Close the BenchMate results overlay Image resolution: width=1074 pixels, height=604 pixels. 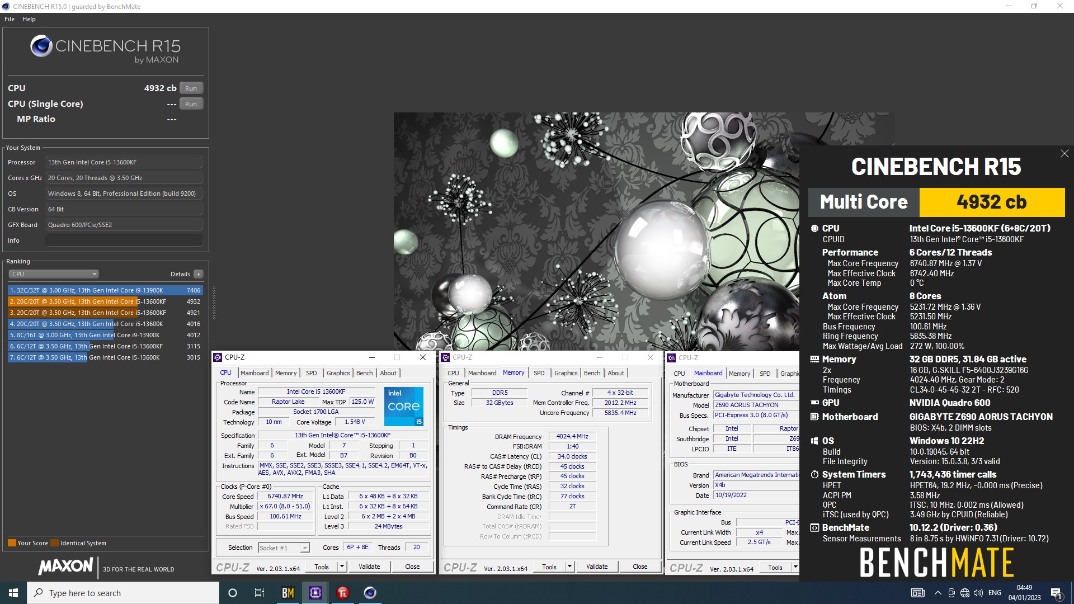(x=1064, y=153)
